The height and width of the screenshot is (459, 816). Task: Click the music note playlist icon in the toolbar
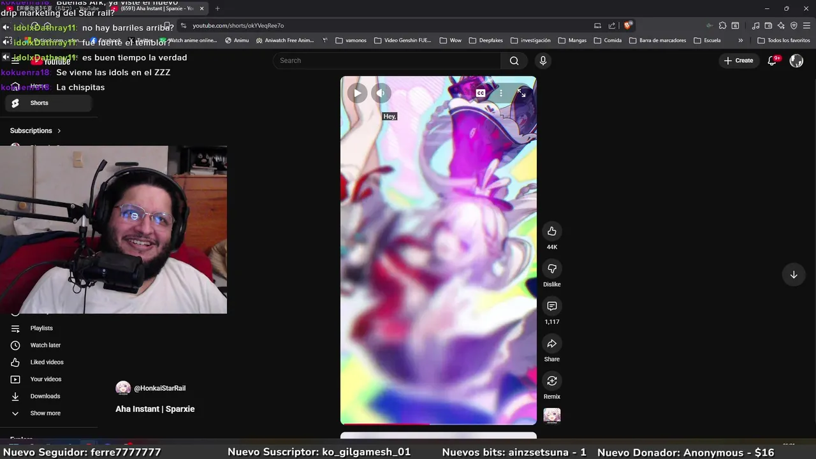[755, 25]
